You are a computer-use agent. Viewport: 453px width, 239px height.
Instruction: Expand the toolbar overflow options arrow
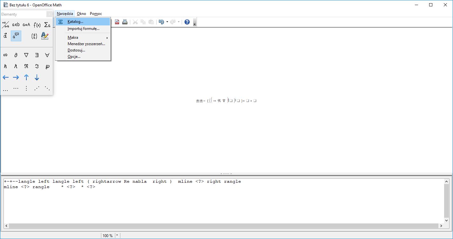pyautogui.click(x=194, y=22)
